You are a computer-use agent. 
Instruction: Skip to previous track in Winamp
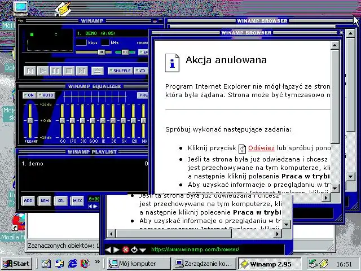[30, 71]
